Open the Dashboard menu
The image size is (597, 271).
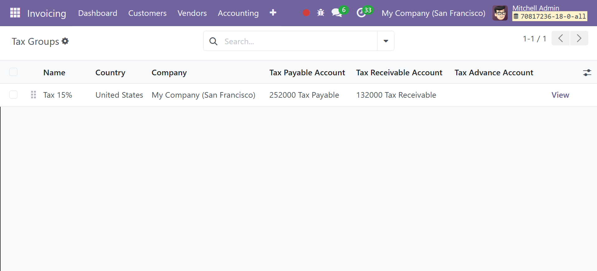[97, 13]
